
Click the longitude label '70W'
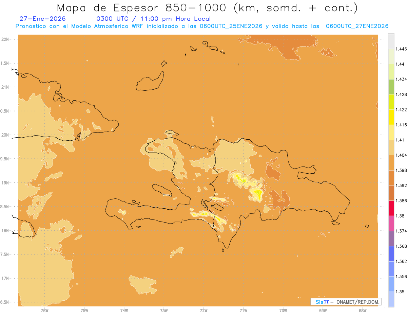coord(283,310)
